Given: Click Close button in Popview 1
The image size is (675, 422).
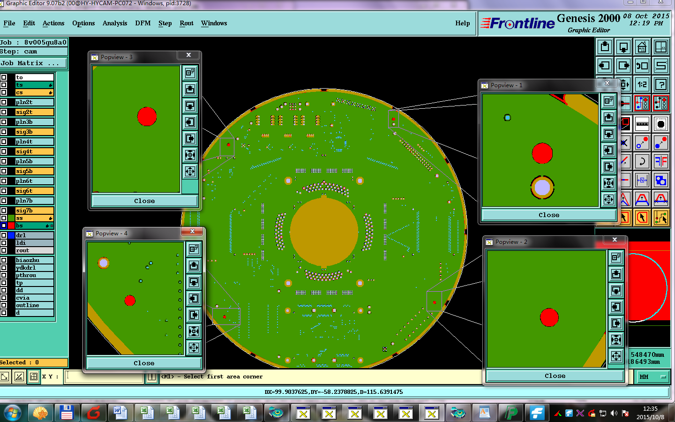Looking at the screenshot, I should click(x=549, y=215).
